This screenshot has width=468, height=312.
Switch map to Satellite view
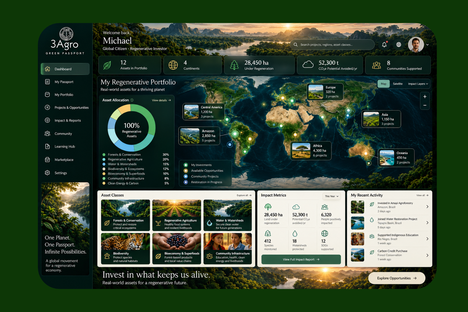398,84
